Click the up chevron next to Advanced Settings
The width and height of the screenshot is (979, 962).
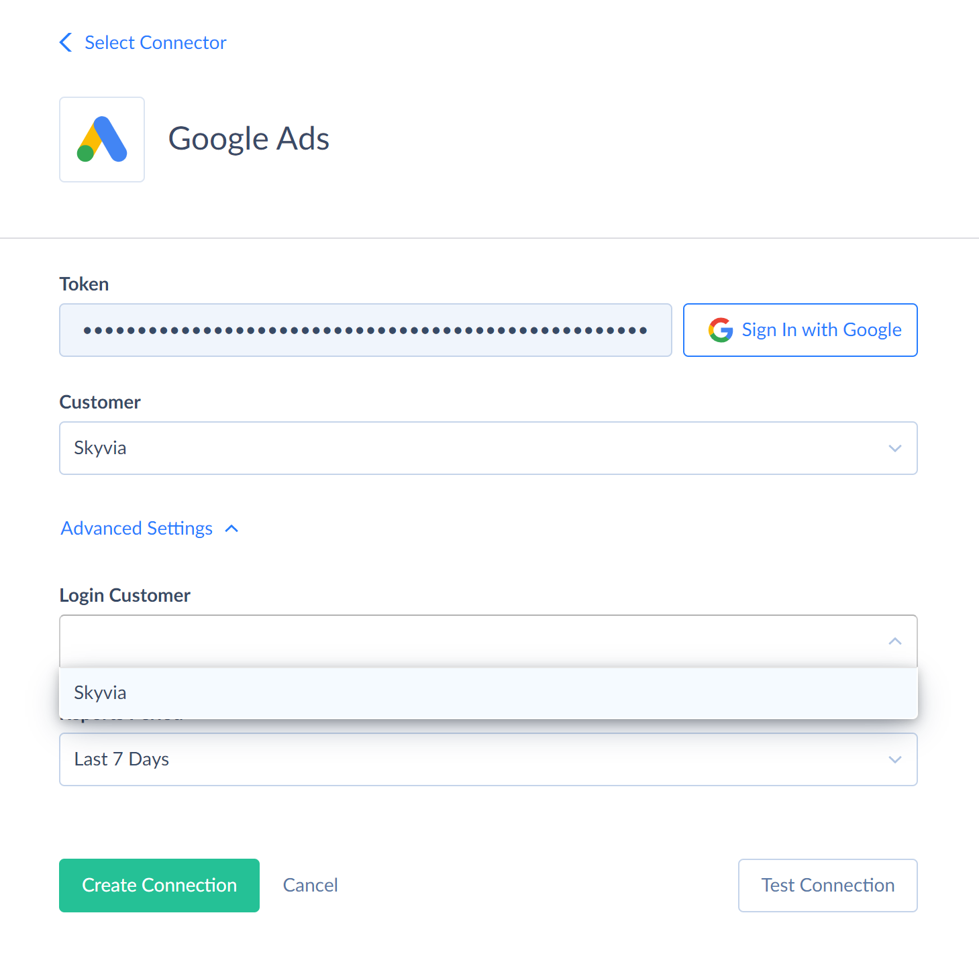tap(231, 529)
